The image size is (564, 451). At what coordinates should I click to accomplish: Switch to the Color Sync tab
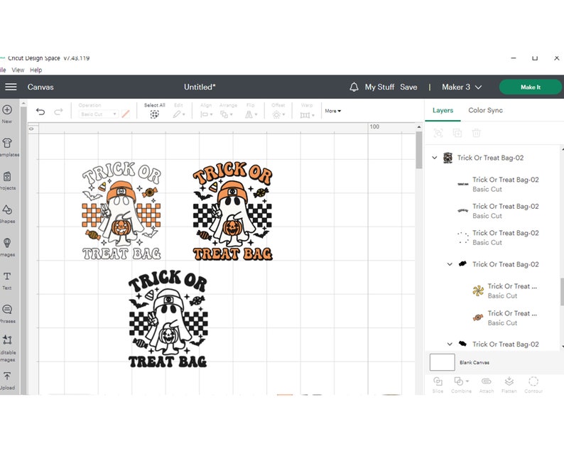click(x=485, y=110)
